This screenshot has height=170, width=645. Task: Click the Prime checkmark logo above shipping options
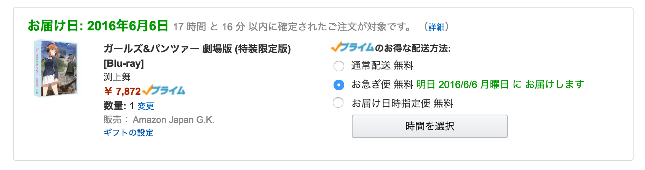click(352, 47)
